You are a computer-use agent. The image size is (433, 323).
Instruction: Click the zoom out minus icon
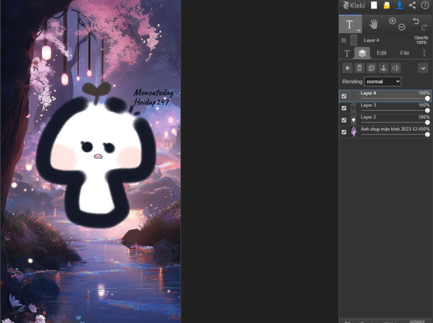(x=402, y=27)
